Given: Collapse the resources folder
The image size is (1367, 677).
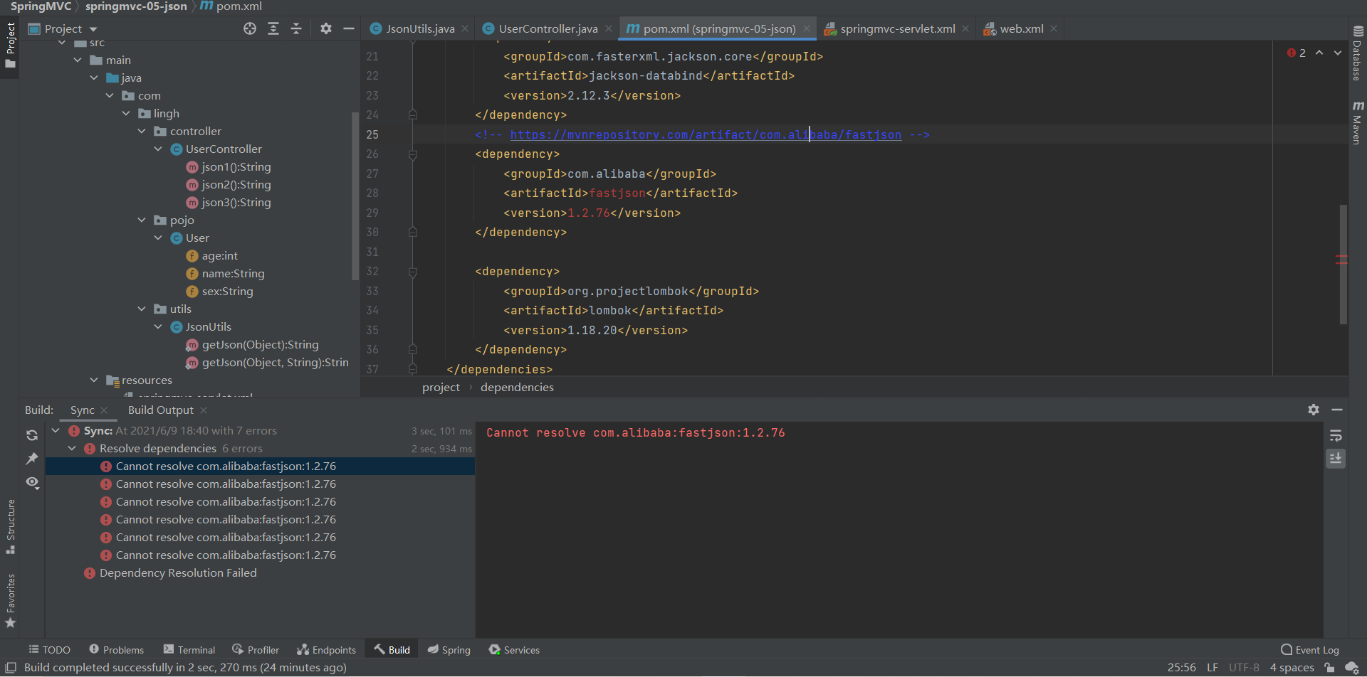Looking at the screenshot, I should pyautogui.click(x=94, y=380).
